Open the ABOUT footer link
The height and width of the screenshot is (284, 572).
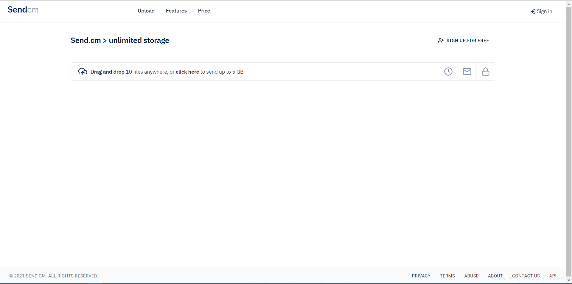point(495,276)
